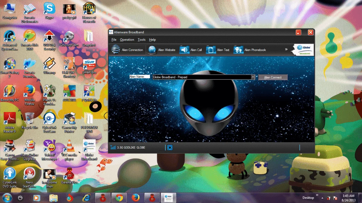Launch CyberLink YouCam
362x203 pixels.
(50, 123)
